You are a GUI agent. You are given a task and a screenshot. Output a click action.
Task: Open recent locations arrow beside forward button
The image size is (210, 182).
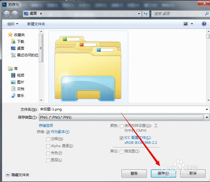pyautogui.click(x=21, y=14)
